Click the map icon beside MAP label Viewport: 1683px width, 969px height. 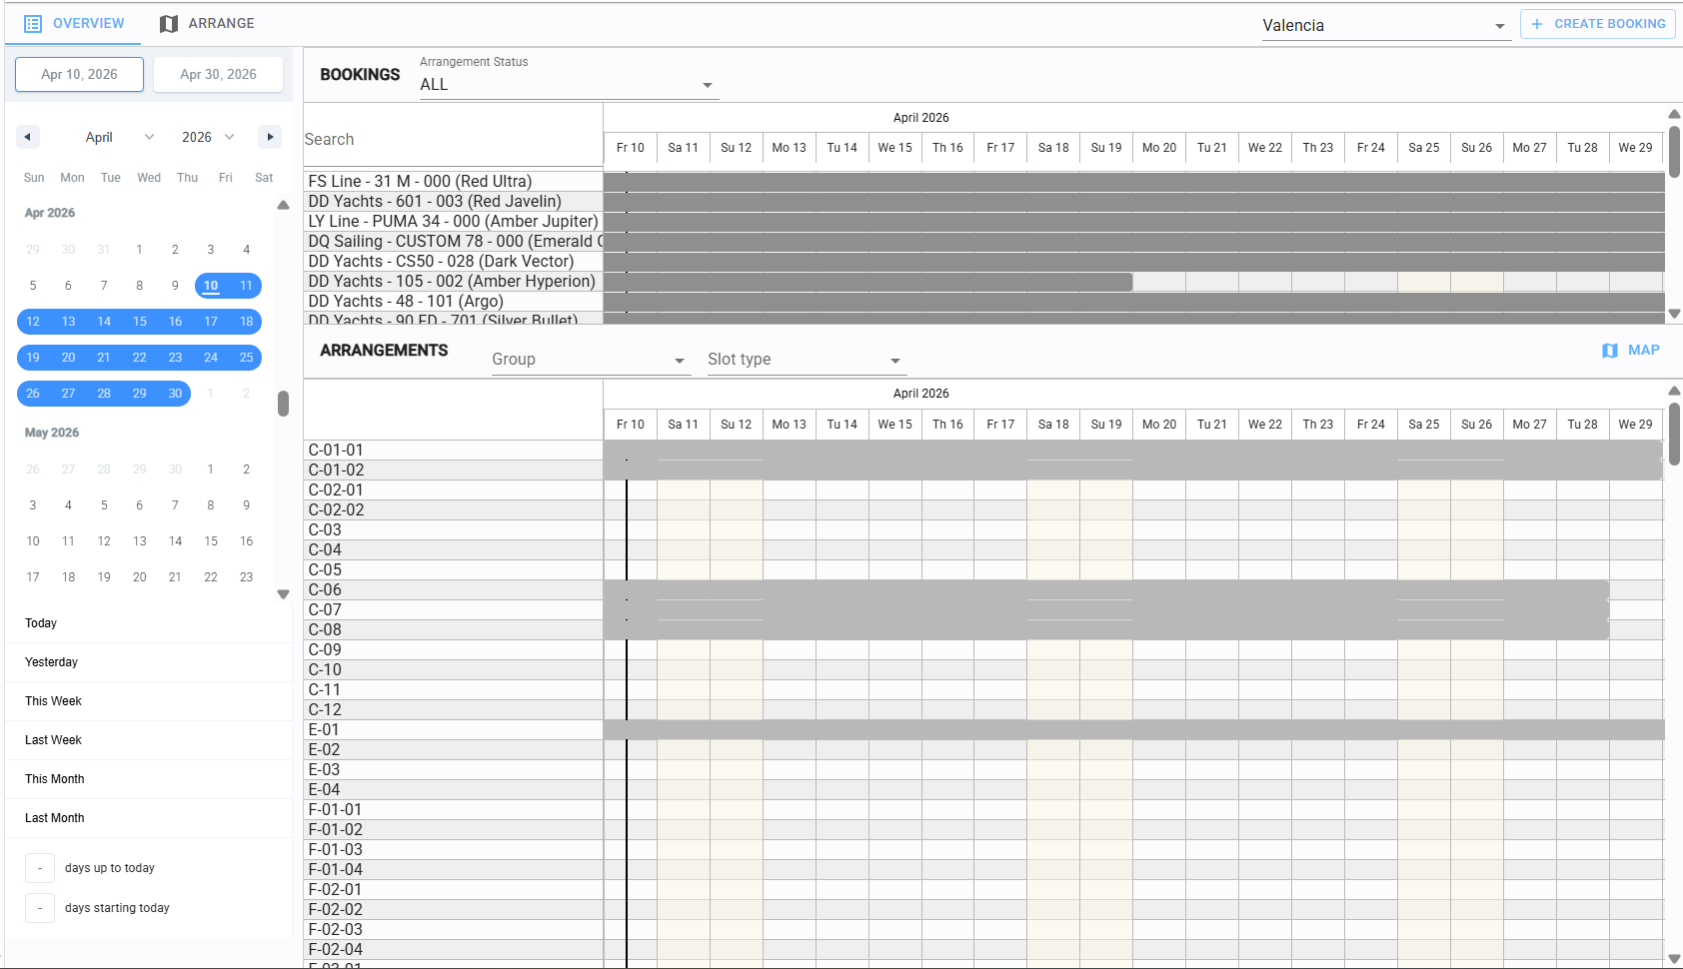point(1609,351)
